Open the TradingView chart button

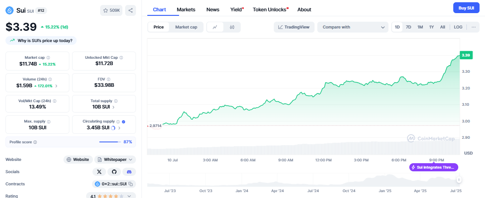(x=294, y=27)
